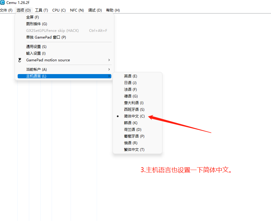Open 通用设置 from the options menu
Viewport: 271px width, 221px height.
[36, 46]
